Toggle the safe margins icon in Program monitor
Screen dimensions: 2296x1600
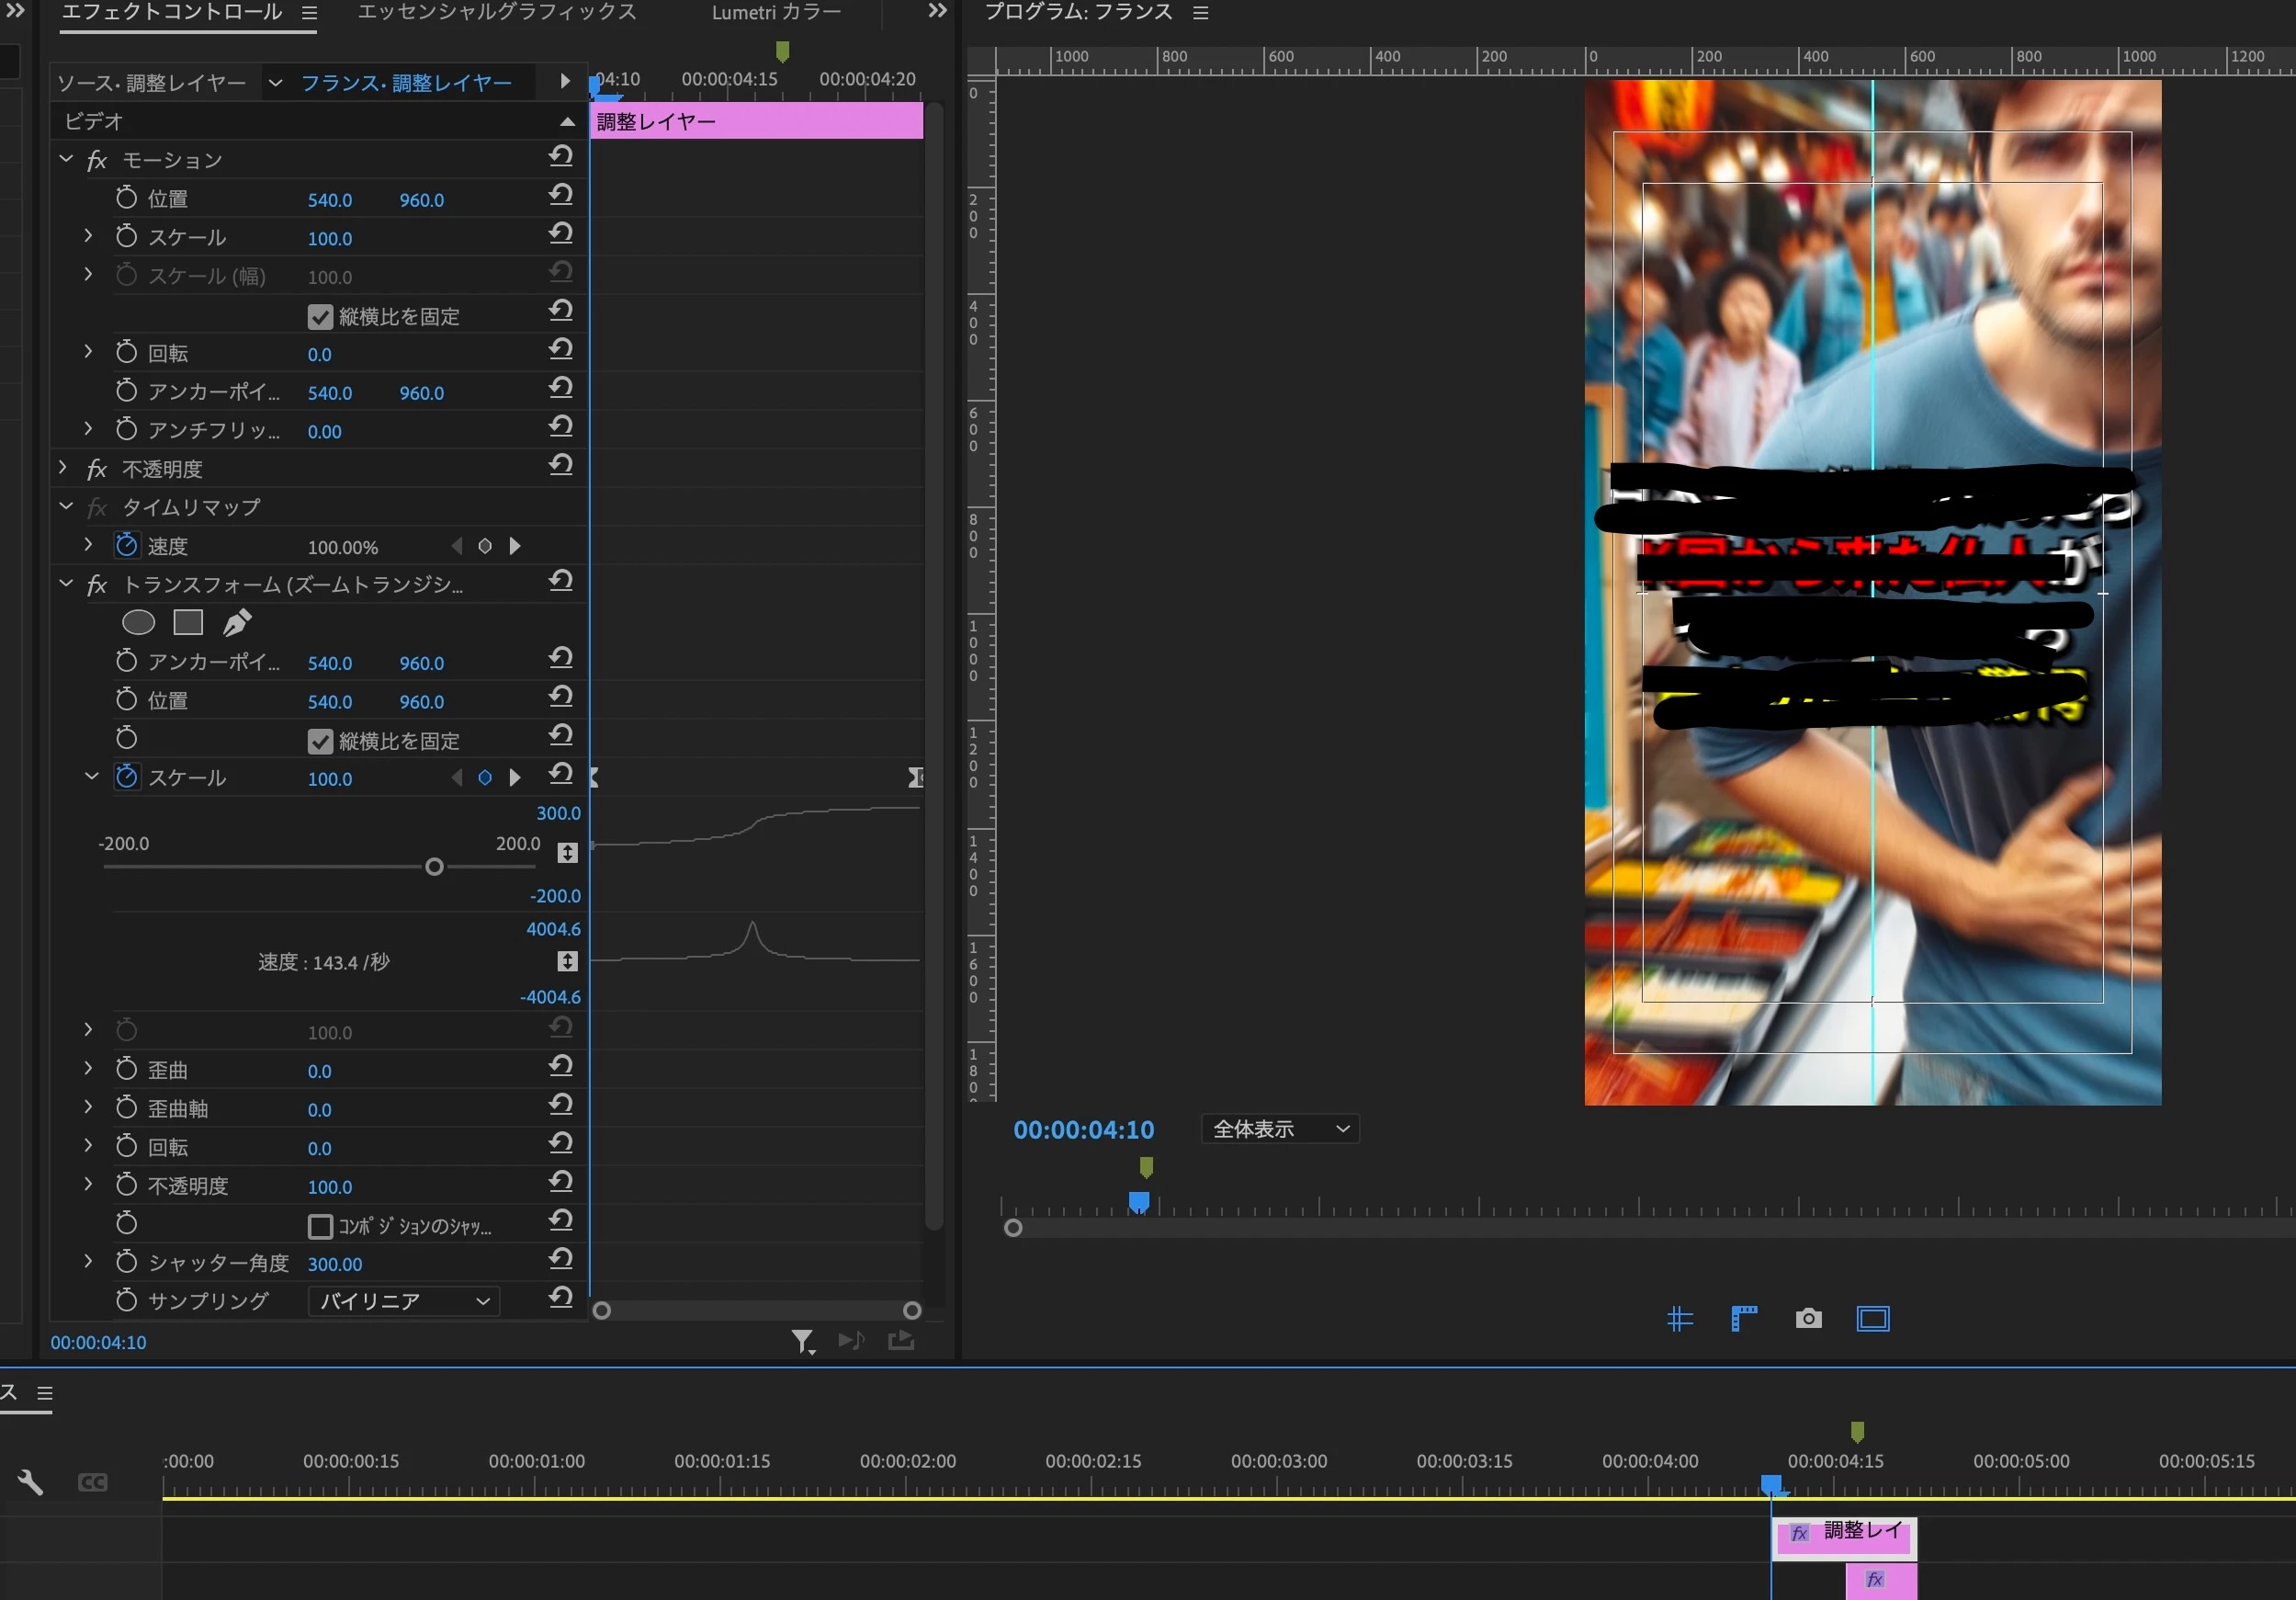pos(1873,1319)
